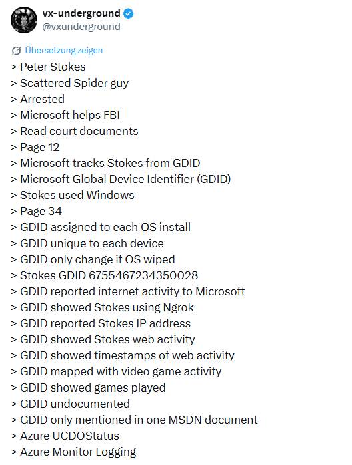Click the "Azure Monitor Logging" line
The width and height of the screenshot is (352, 465).
[x=73, y=452]
